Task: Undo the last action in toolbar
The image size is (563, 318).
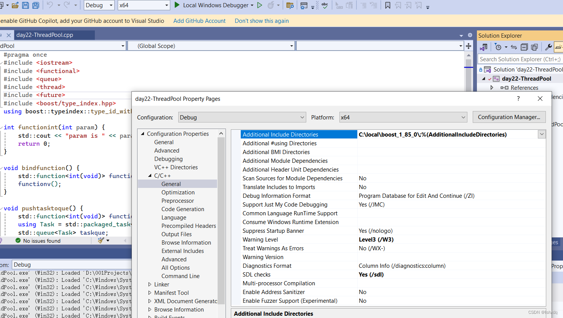Action: (50, 5)
